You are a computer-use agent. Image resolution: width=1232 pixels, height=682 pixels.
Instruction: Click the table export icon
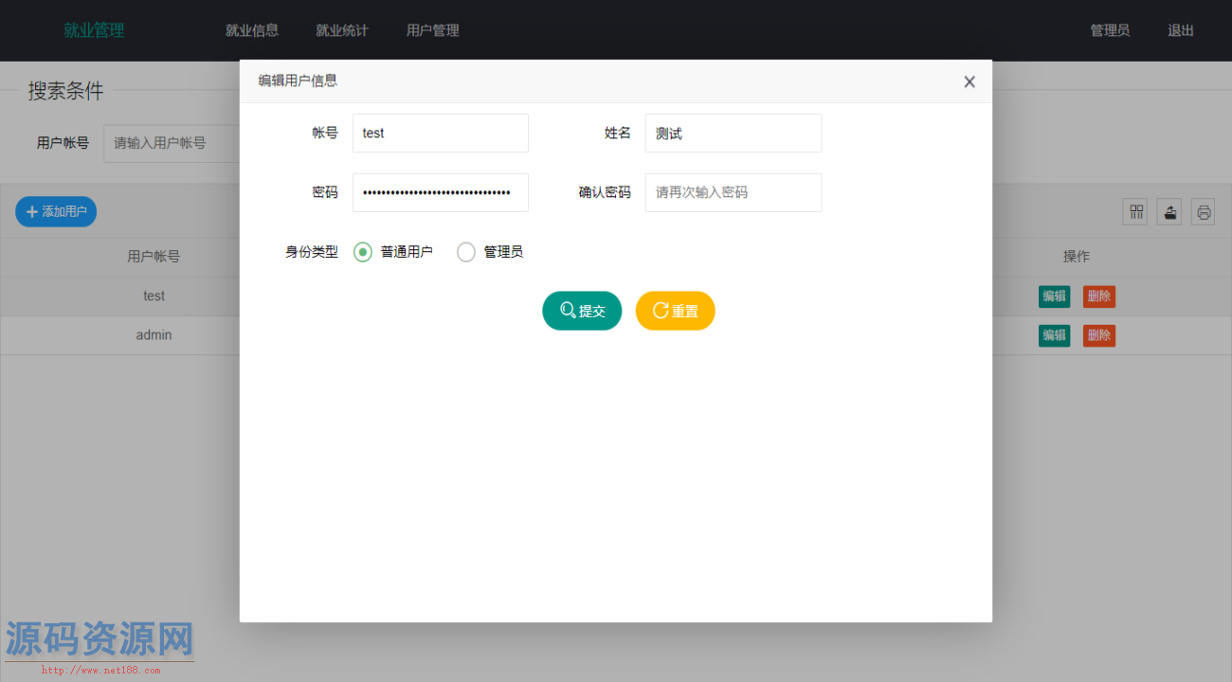coord(1169,212)
